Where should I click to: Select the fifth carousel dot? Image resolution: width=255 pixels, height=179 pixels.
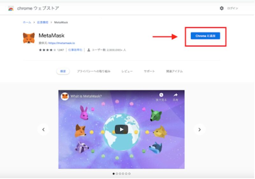coord(126,174)
